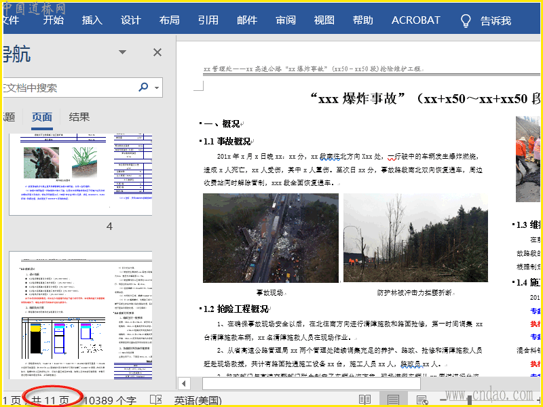Click the heading 1.2 抢险工程概况
The height and width of the screenshot is (407, 543).
click(x=236, y=309)
